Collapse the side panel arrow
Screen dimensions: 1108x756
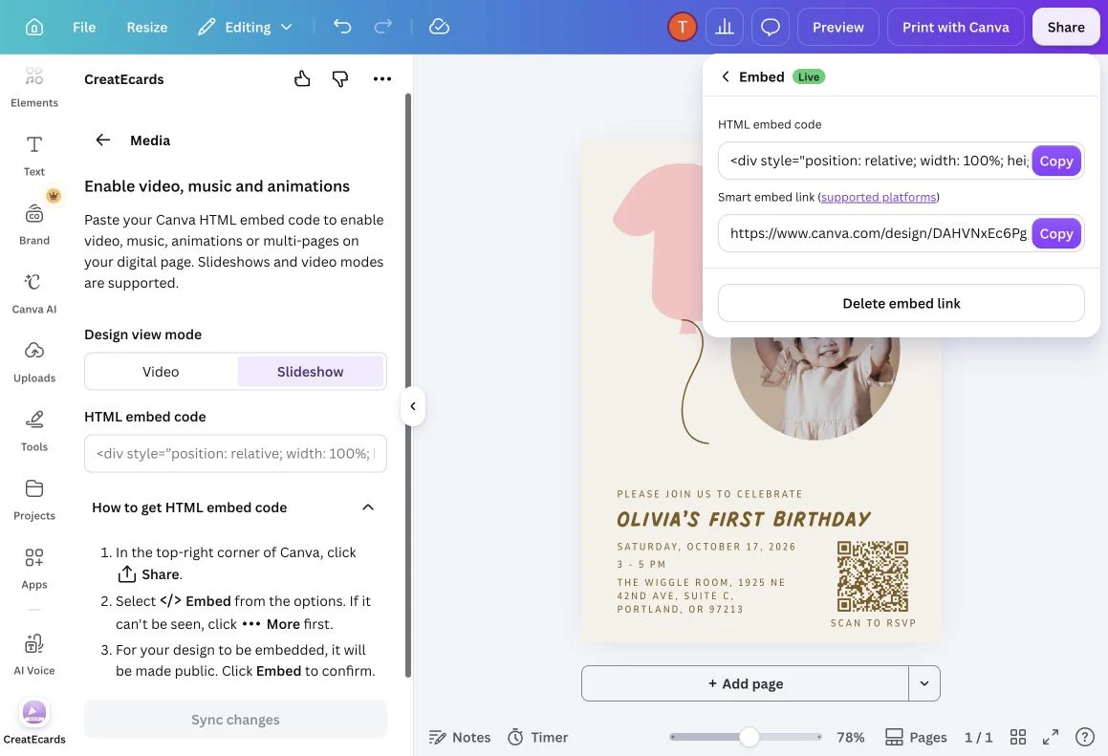(413, 406)
